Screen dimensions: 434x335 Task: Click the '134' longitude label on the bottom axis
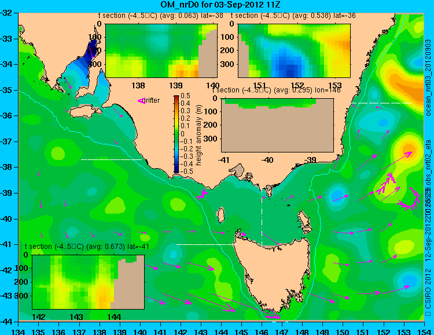[19, 332]
